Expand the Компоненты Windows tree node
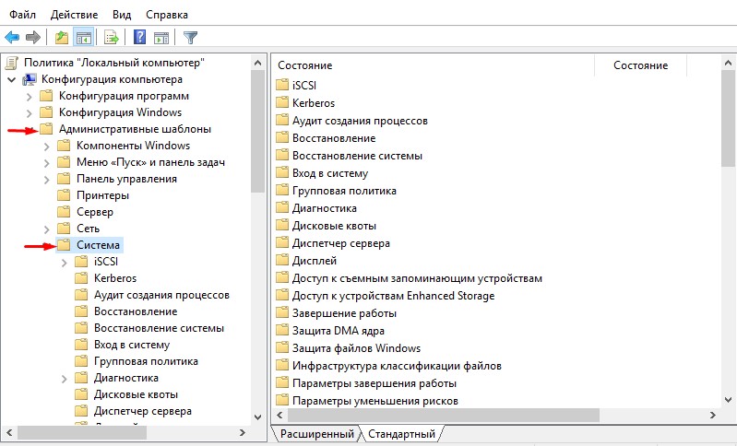The height and width of the screenshot is (446, 737). 47,146
